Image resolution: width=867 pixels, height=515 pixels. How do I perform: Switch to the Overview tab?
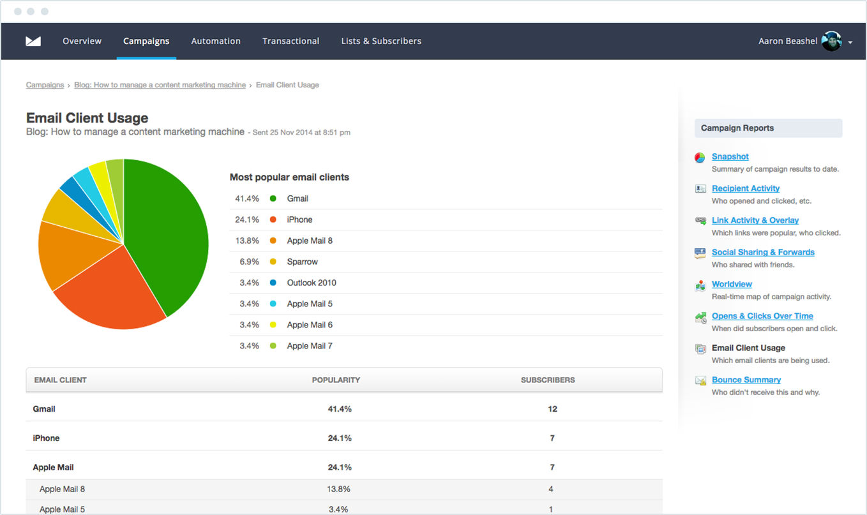tap(82, 41)
